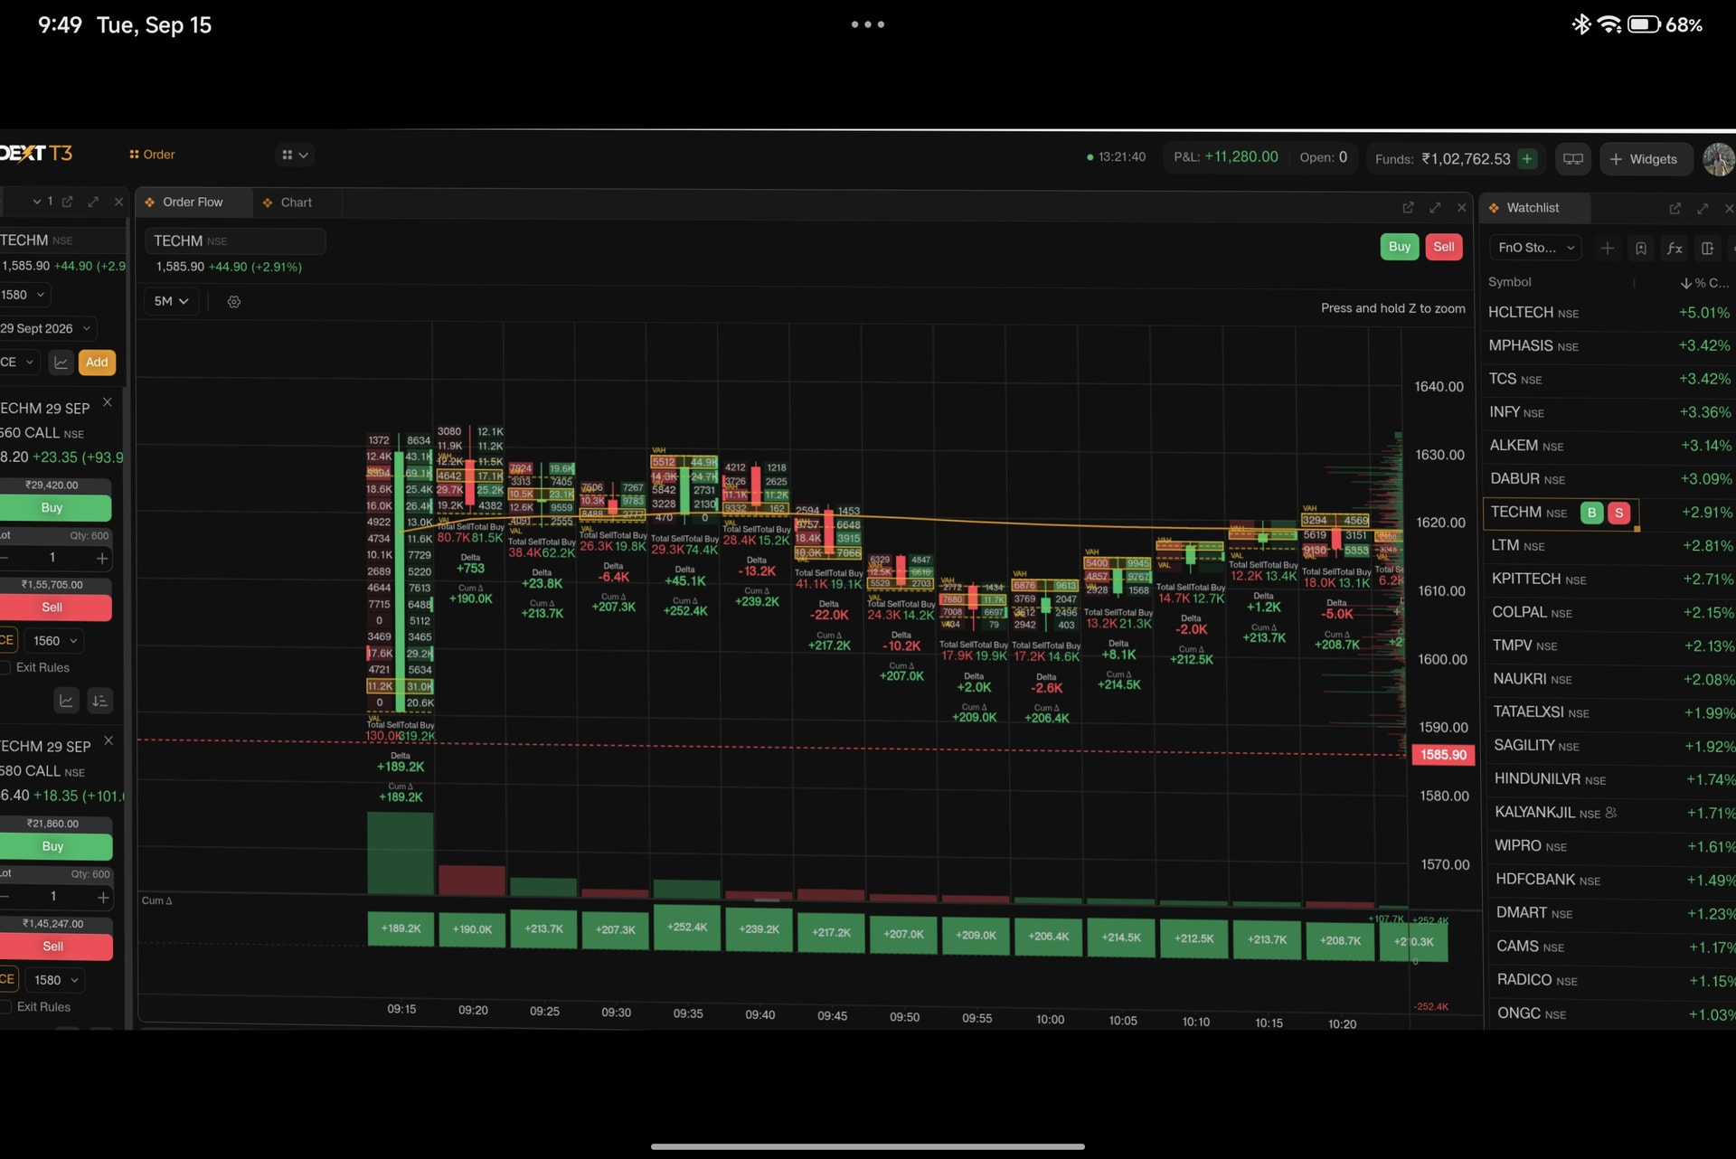
Task: Click the red Sell button above the chart
Action: (1444, 247)
